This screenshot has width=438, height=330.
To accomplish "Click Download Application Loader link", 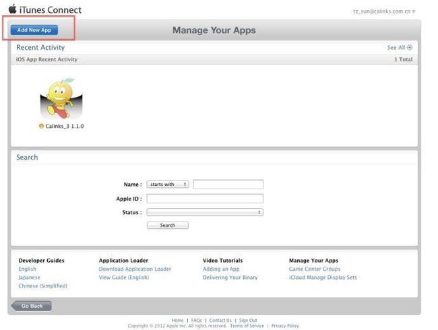I will [135, 269].
